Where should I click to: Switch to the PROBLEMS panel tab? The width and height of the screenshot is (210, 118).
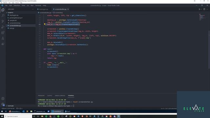[41, 96]
